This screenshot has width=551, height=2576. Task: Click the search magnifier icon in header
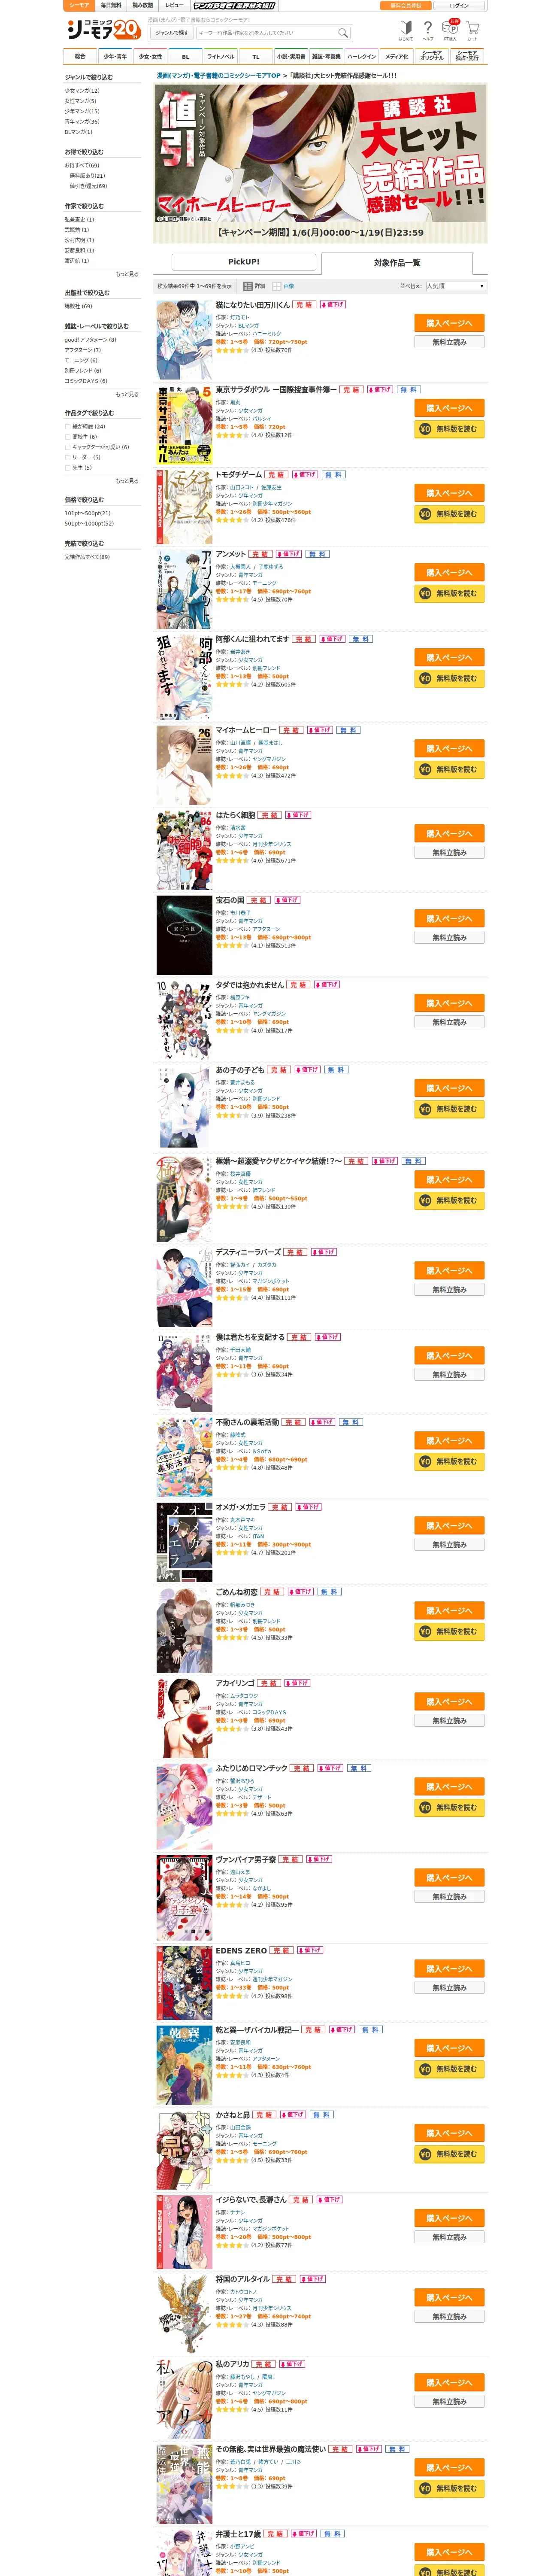click(343, 33)
